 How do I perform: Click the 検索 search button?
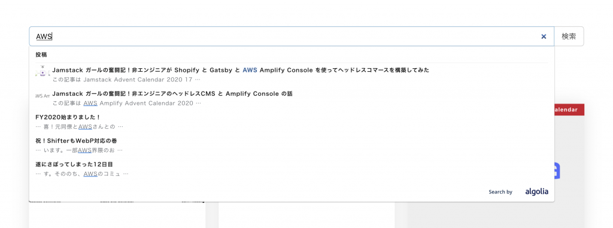point(569,37)
